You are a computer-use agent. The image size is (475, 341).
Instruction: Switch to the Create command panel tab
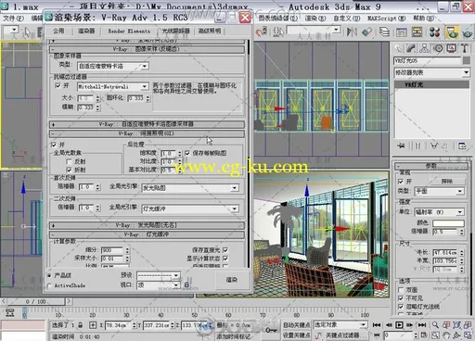[399, 48]
